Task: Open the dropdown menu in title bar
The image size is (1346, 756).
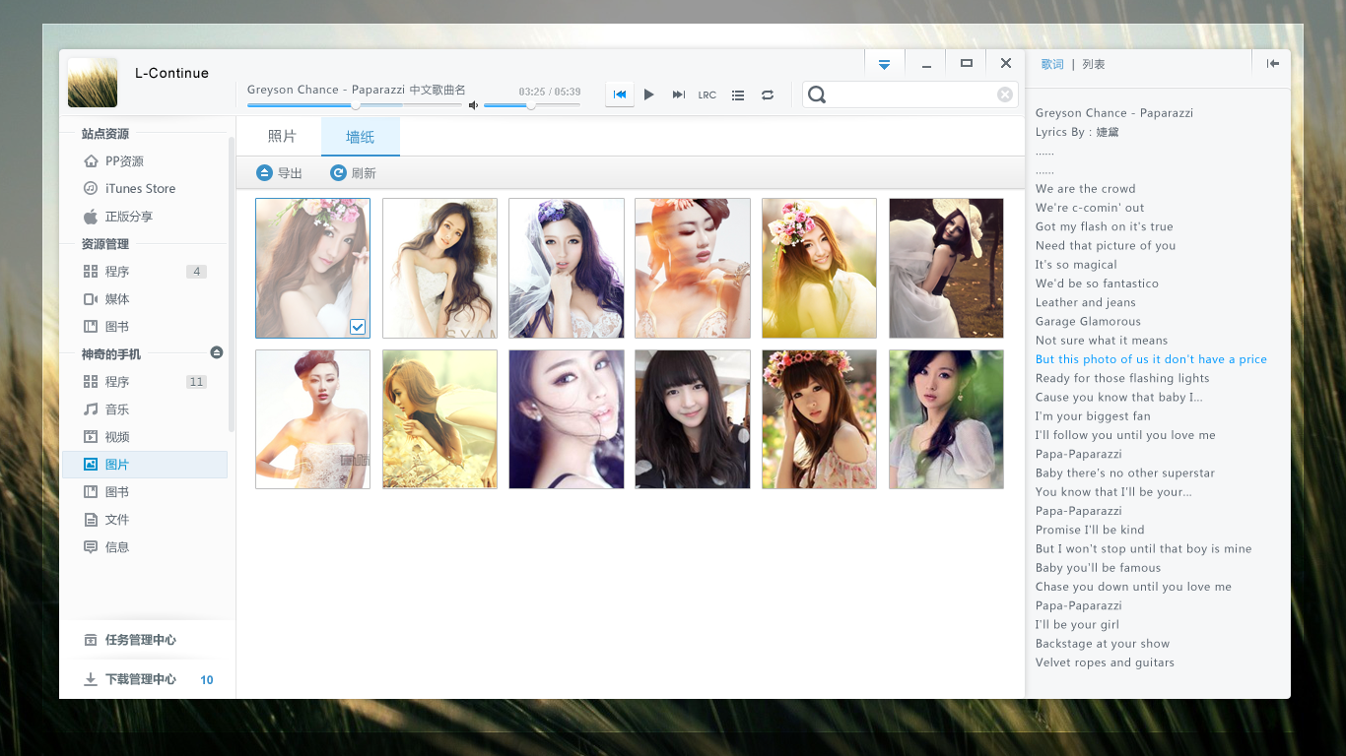Action: pos(885,64)
